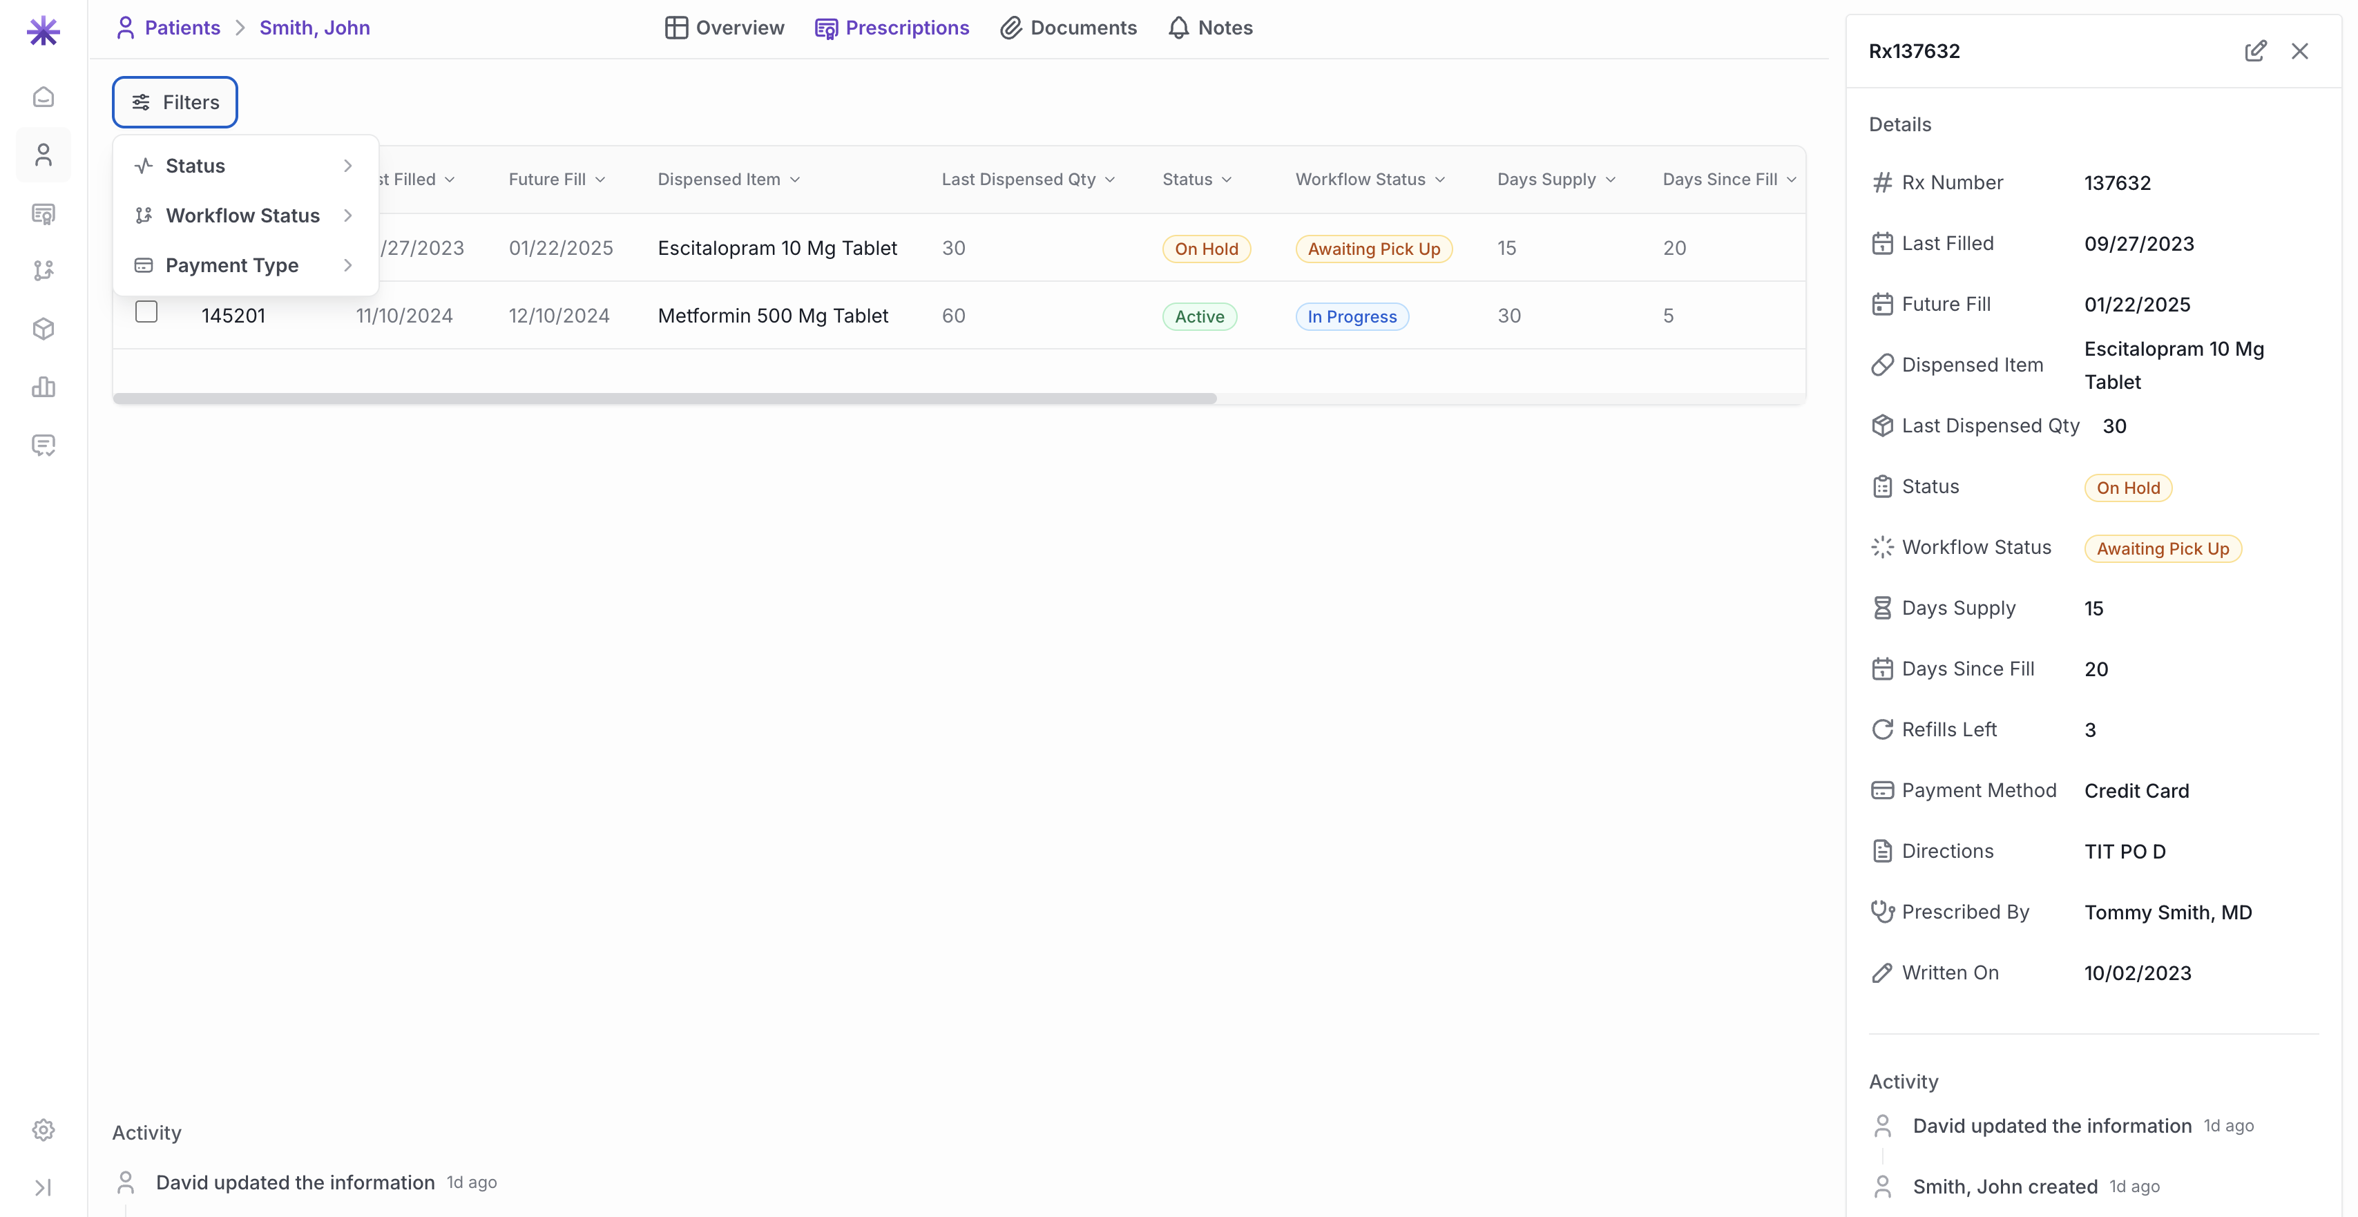Click the Filters button
The height and width of the screenshot is (1217, 2358).
pos(175,102)
